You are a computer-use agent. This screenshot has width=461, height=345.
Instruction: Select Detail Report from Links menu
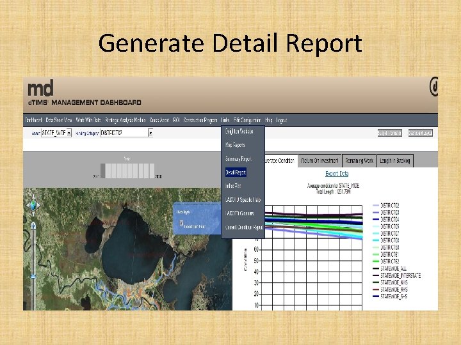pyautogui.click(x=236, y=172)
